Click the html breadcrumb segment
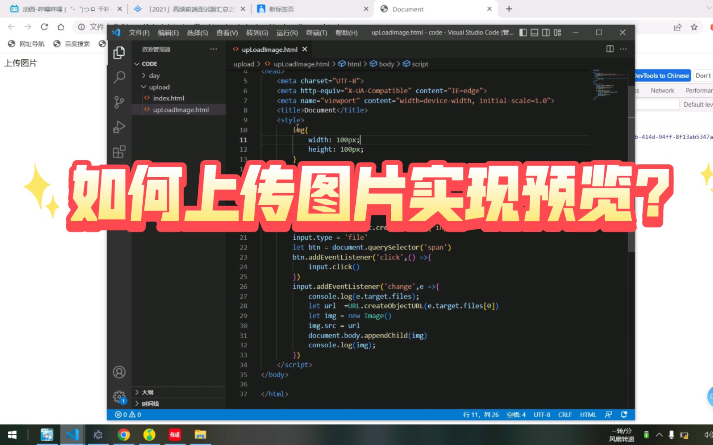713x445 pixels. pos(349,64)
